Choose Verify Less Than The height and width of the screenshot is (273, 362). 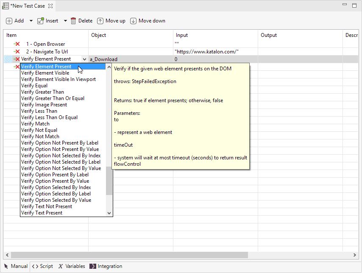point(63,111)
